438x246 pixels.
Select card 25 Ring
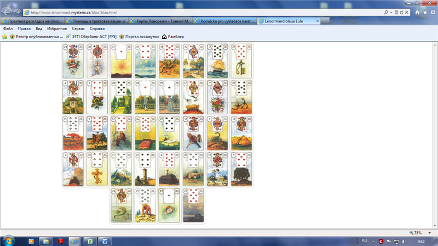169,206
